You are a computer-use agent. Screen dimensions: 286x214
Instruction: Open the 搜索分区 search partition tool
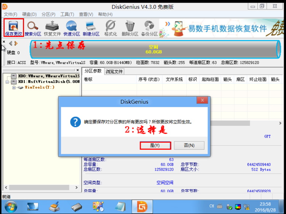point(33,28)
